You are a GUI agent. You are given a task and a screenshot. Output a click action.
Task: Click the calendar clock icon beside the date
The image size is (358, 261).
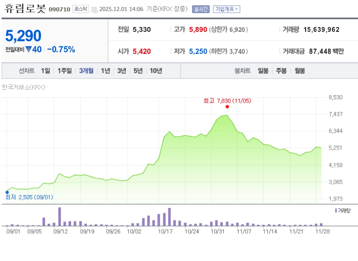click(94, 9)
